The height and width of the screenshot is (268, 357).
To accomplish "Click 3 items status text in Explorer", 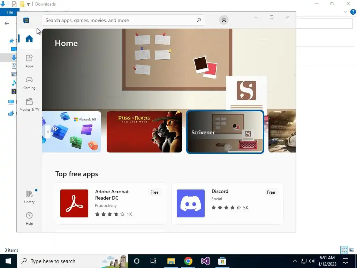I will pyautogui.click(x=12, y=250).
